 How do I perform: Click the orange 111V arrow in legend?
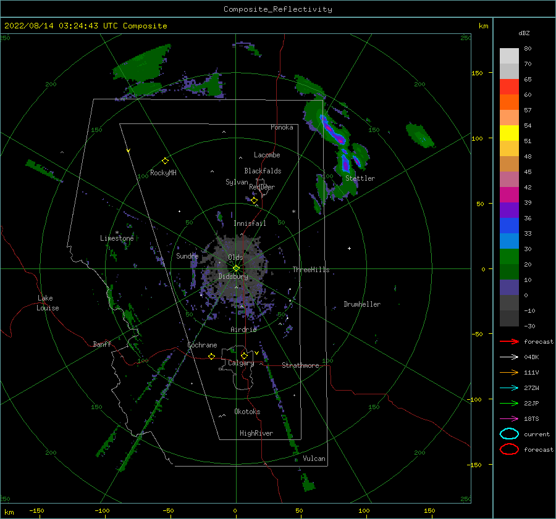(x=509, y=372)
